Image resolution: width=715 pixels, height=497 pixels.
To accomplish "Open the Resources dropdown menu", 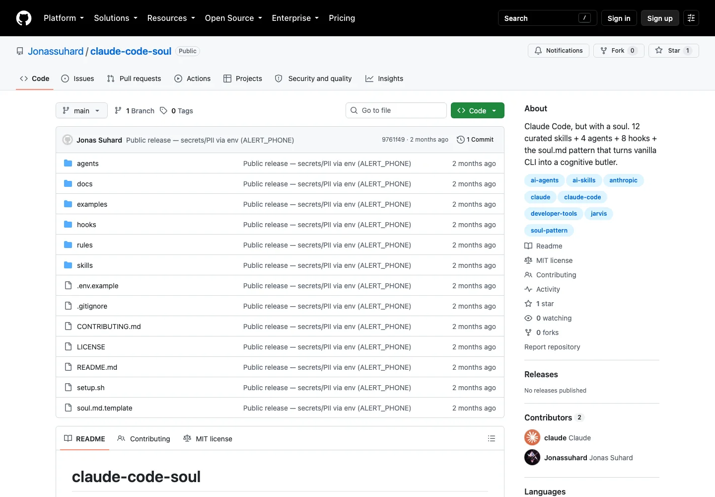I will coord(171,18).
